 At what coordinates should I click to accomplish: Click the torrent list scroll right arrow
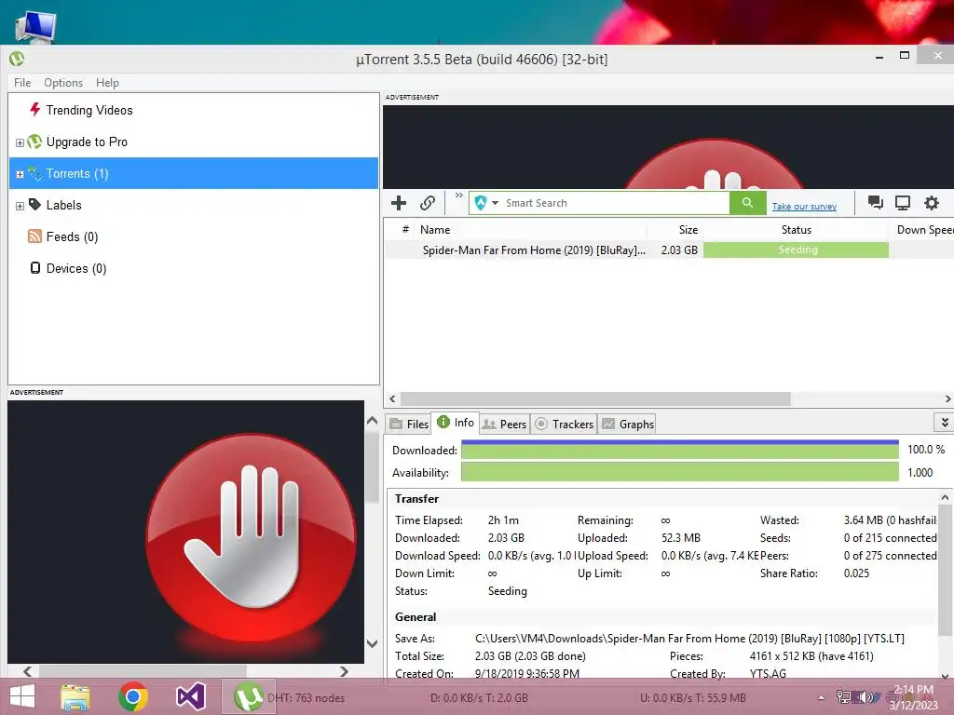(947, 398)
